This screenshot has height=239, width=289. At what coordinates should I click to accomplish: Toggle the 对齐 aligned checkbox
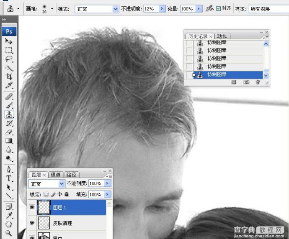pyautogui.click(x=218, y=9)
